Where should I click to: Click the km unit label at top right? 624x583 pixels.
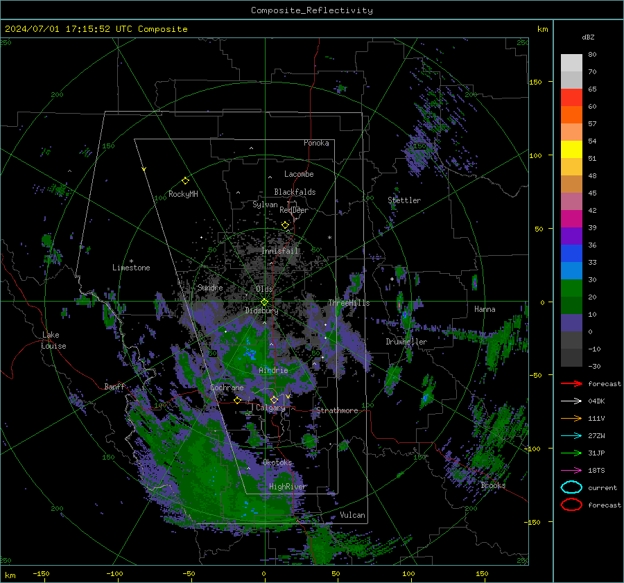[x=542, y=29]
